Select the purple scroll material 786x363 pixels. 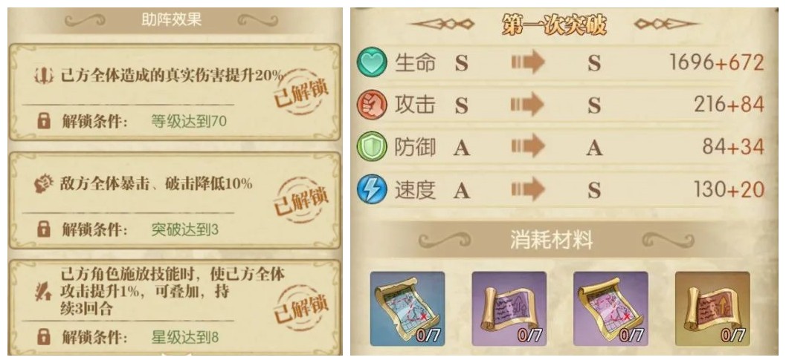pyautogui.click(x=509, y=309)
